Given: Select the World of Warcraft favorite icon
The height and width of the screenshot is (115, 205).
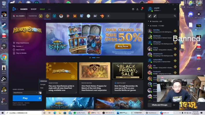Looking at the screenshot, I should (x=41, y=16).
